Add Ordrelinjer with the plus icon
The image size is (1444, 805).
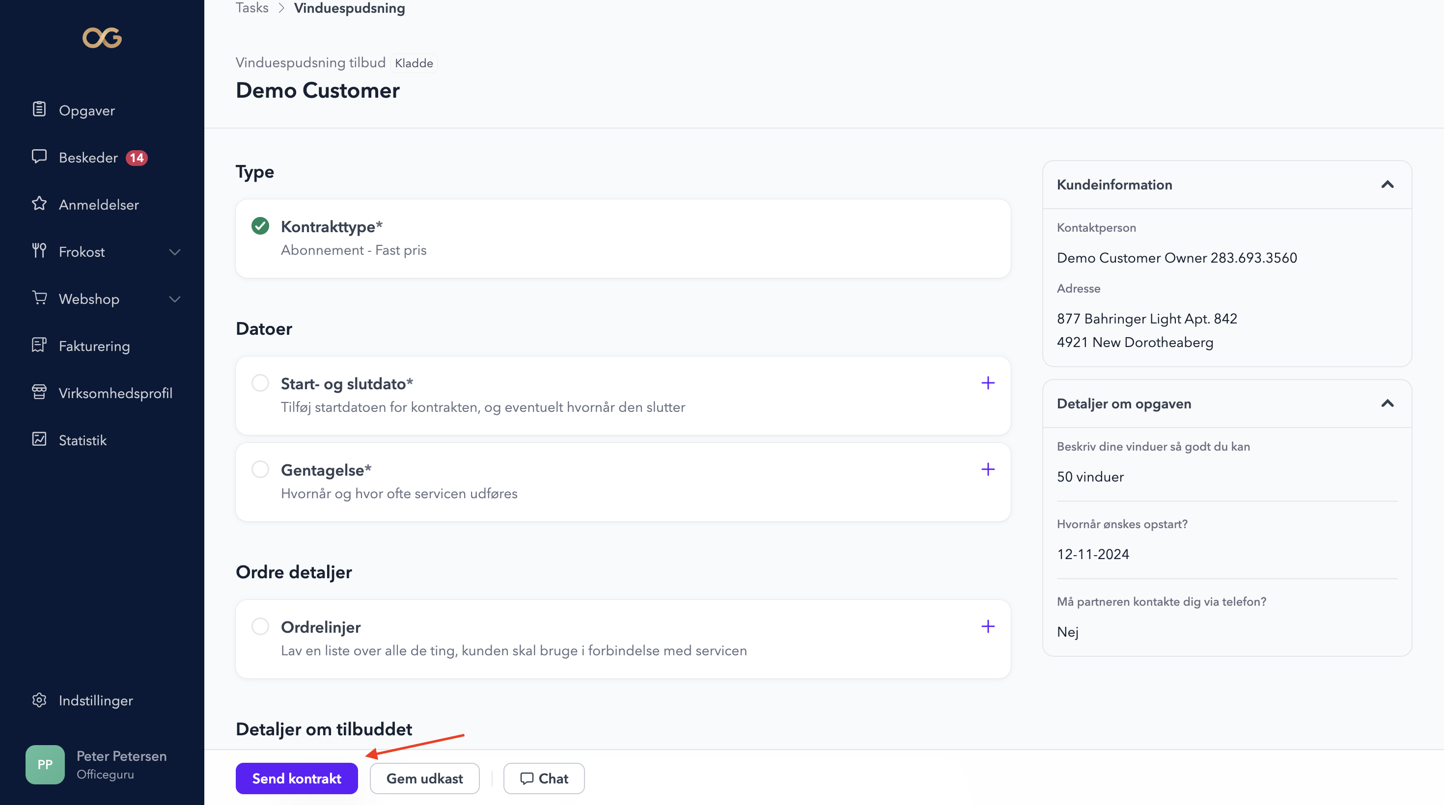coord(988,626)
